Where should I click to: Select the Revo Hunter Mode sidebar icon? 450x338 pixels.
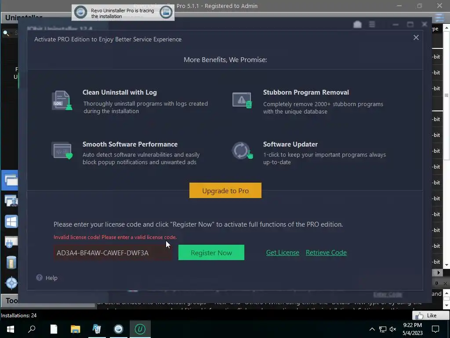click(x=11, y=283)
